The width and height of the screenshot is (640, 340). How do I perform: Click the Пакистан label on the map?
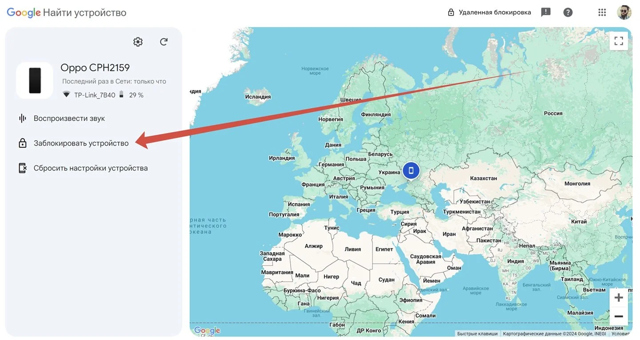click(x=489, y=241)
